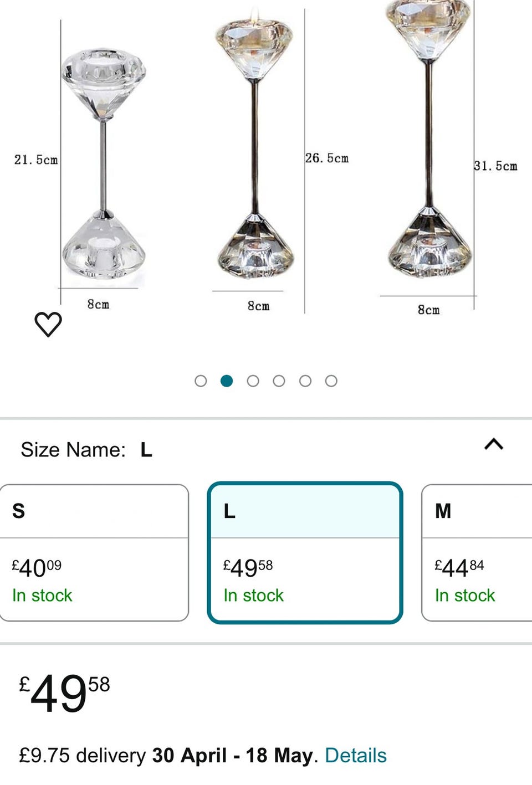Collapse the Size Name section chevron

point(494,444)
